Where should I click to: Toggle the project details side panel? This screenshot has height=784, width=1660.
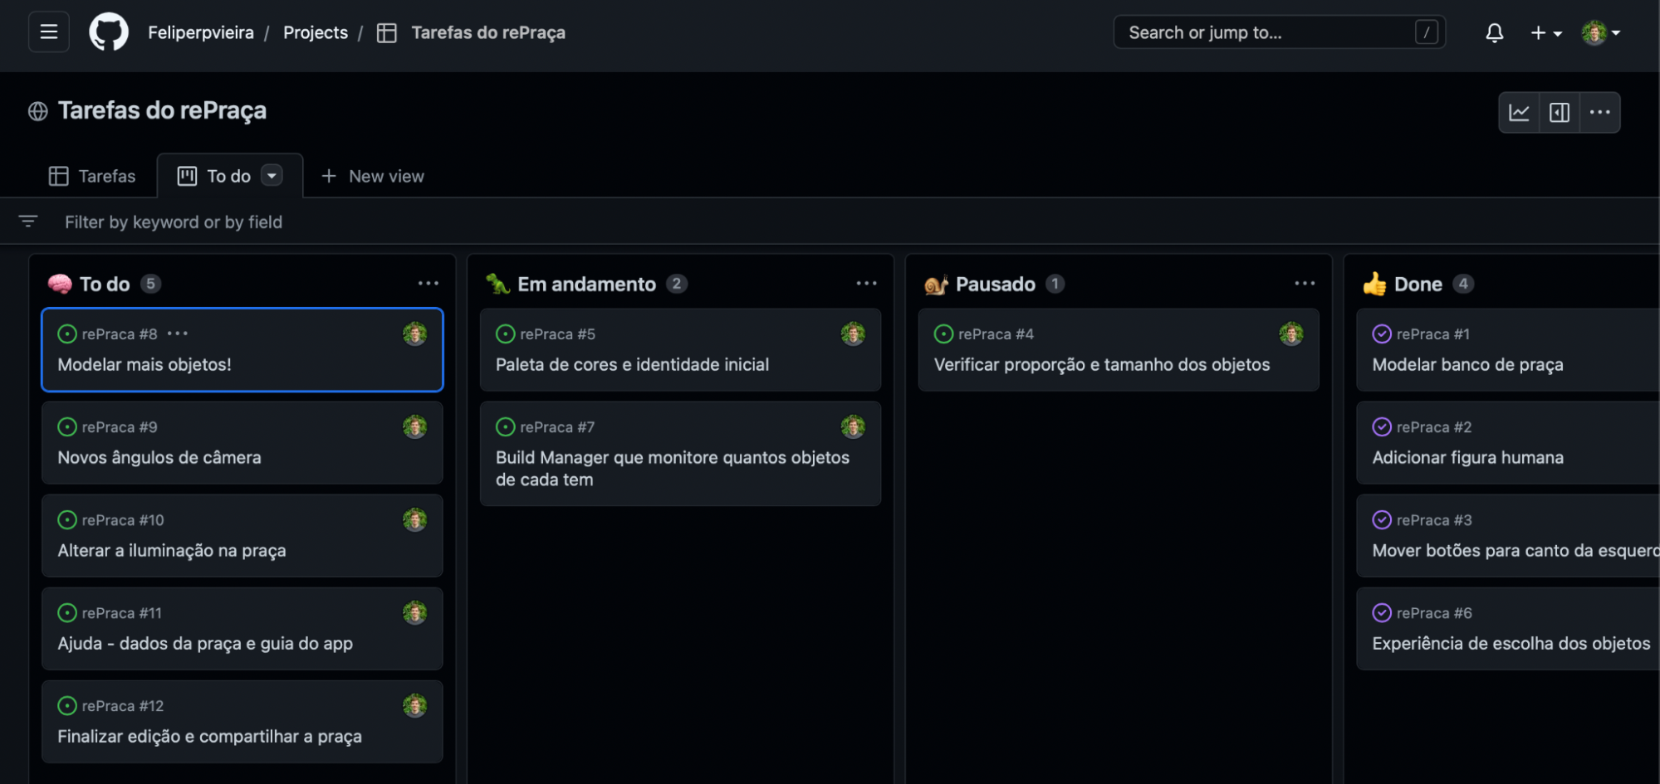coord(1559,112)
